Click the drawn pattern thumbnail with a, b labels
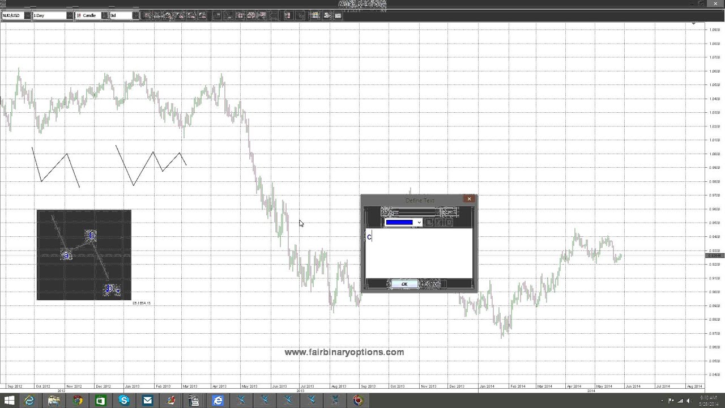Image resolution: width=725 pixels, height=408 pixels. coord(84,255)
